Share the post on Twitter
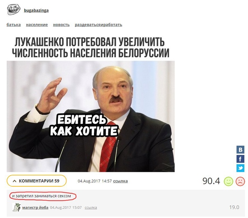The width and height of the screenshot is (248, 218). (241, 168)
